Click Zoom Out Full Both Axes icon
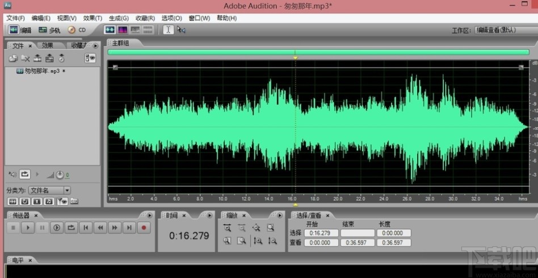Image resolution: width=538 pixels, height=278 pixels. coord(257,228)
